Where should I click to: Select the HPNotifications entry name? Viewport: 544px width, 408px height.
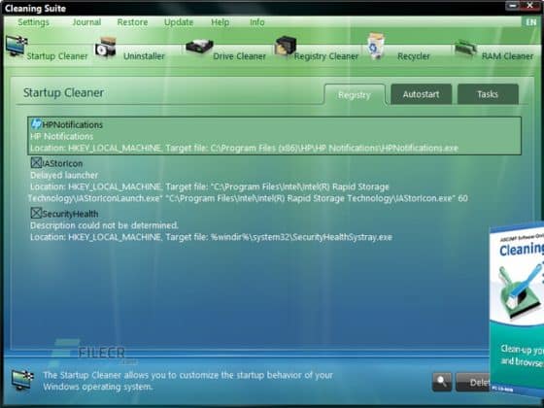[72, 124]
